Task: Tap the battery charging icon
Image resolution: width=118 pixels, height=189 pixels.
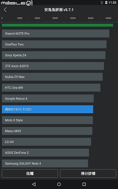Action: 106,2
